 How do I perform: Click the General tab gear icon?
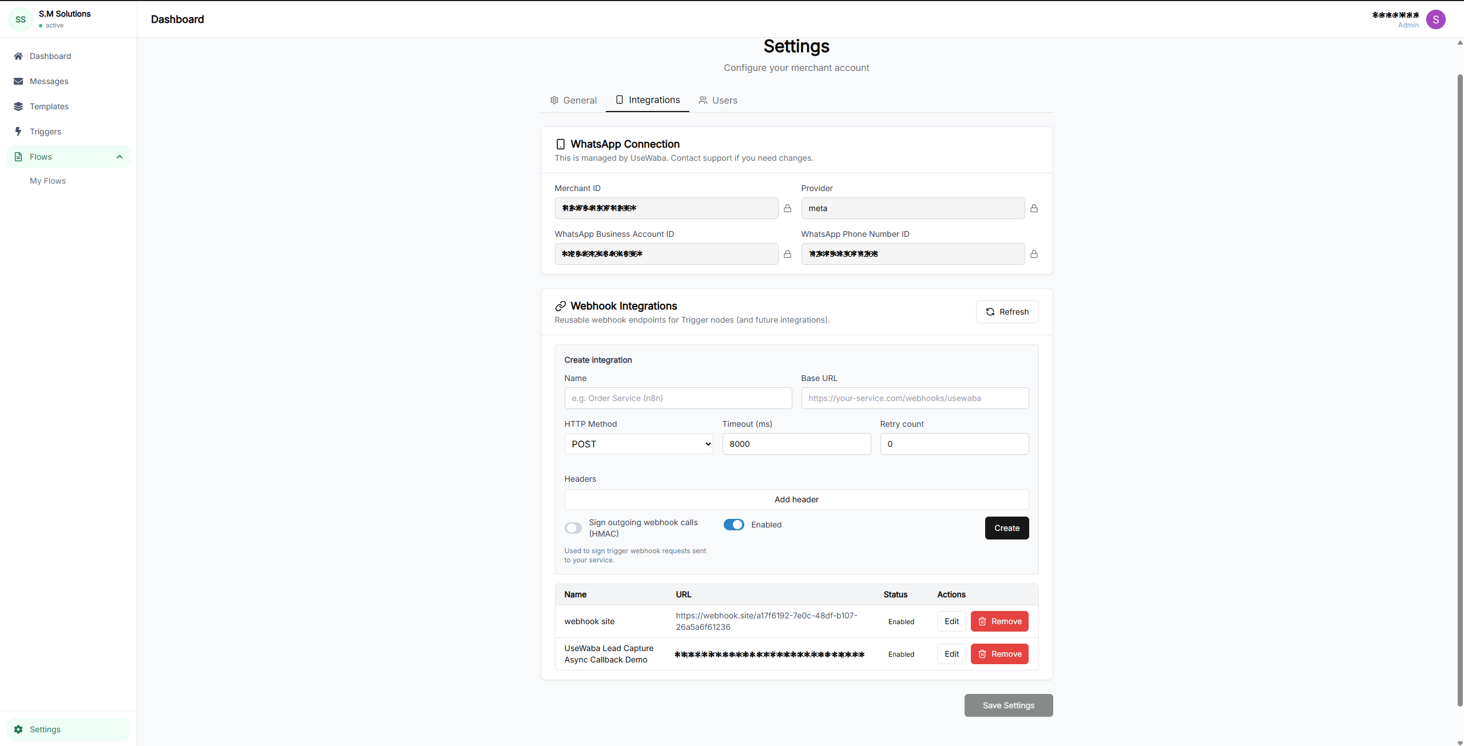[554, 100]
